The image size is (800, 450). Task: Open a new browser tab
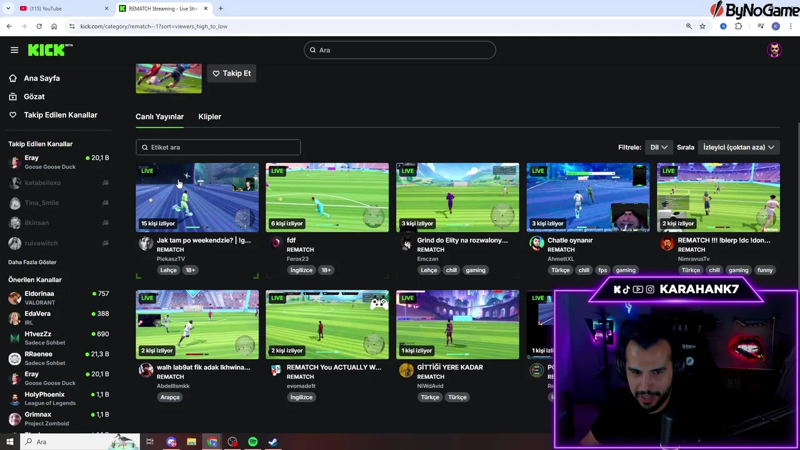pos(221,9)
